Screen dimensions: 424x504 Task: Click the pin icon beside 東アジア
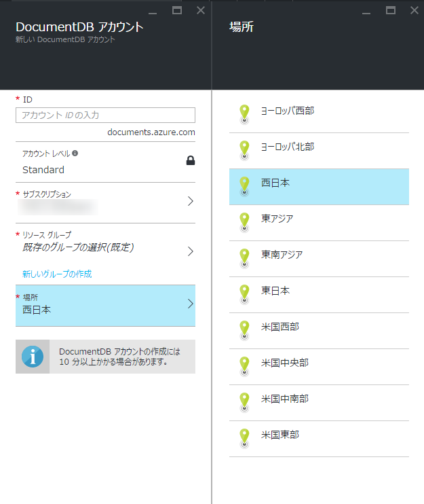244,222
